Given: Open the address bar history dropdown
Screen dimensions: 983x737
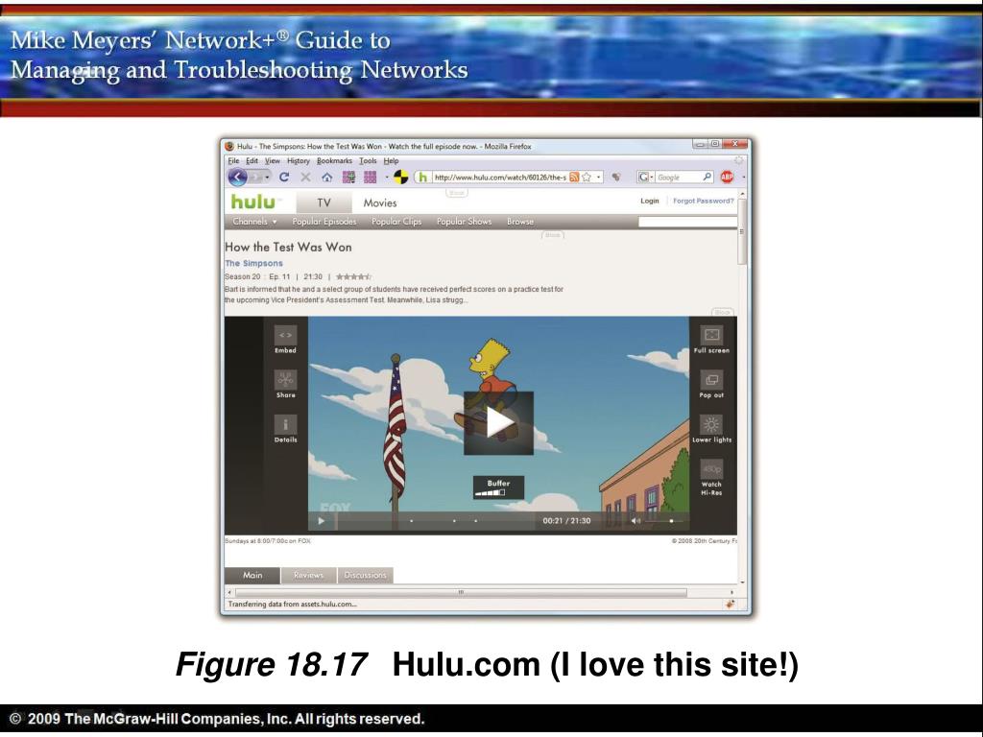Looking at the screenshot, I should (599, 178).
